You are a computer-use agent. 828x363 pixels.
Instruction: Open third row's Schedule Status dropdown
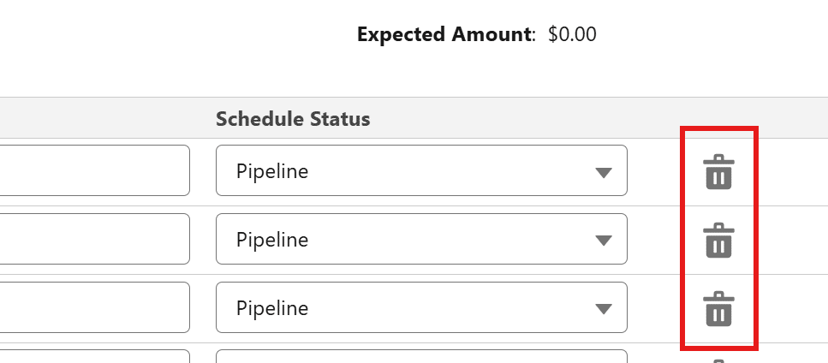pos(421,307)
